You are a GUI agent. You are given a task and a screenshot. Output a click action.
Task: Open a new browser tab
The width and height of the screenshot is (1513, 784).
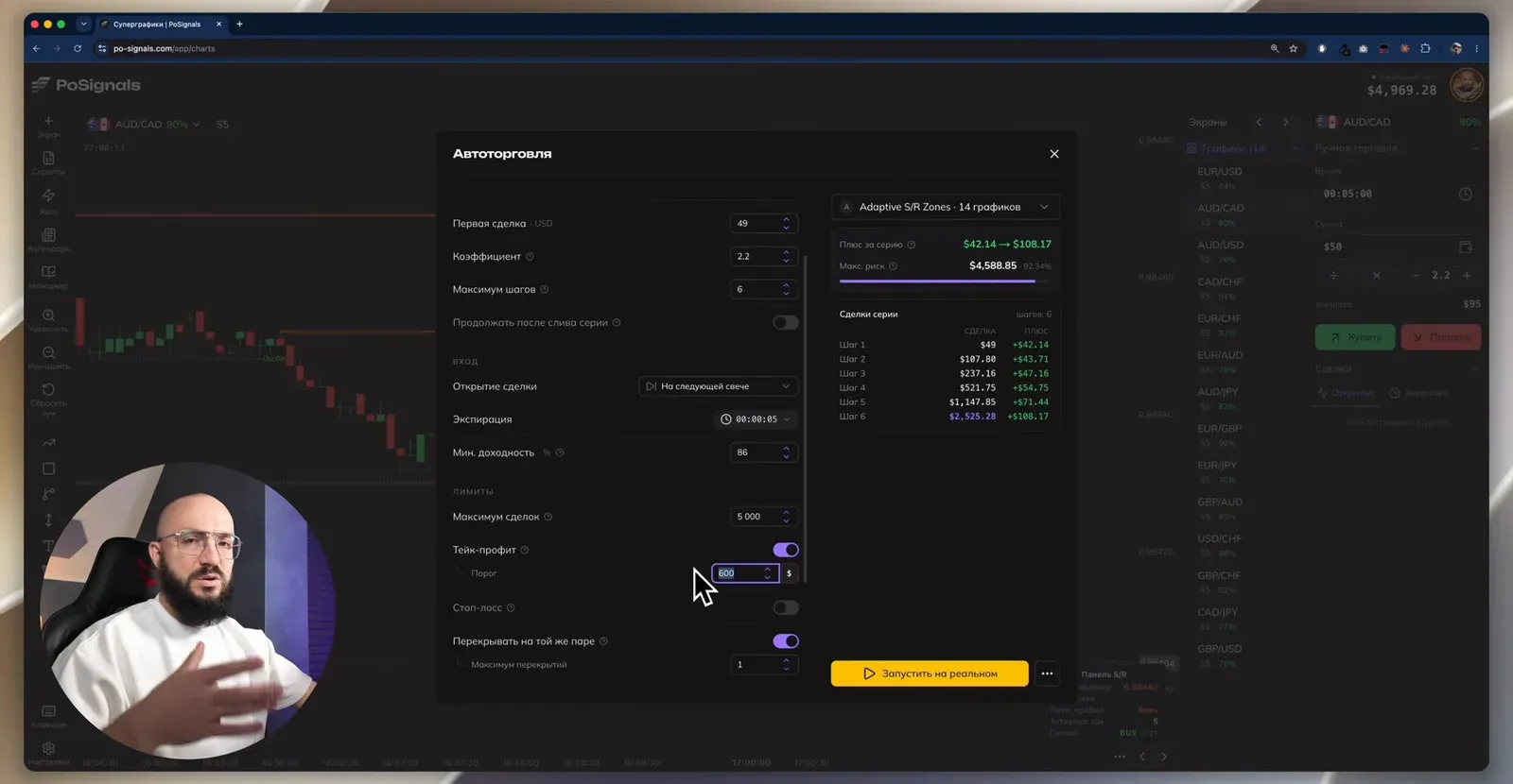[239, 25]
